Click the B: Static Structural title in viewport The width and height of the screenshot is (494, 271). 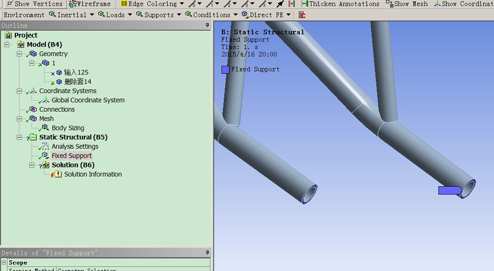262,32
